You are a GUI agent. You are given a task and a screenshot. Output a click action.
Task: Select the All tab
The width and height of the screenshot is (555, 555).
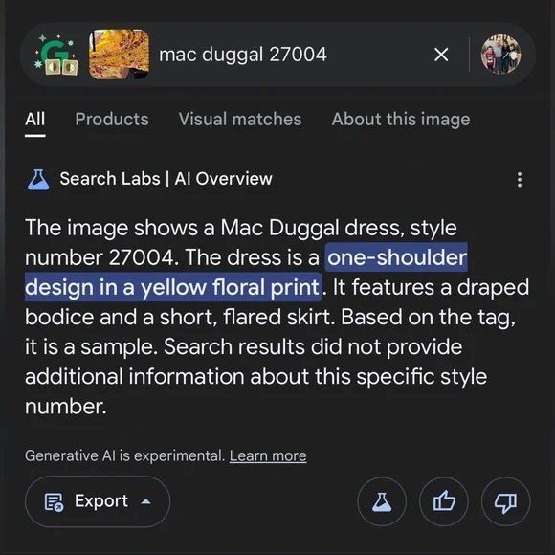(x=35, y=120)
